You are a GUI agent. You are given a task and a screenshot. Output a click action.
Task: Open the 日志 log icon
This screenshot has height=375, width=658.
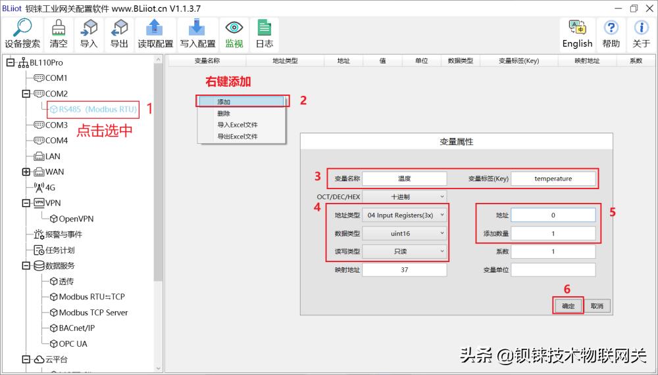click(x=265, y=28)
